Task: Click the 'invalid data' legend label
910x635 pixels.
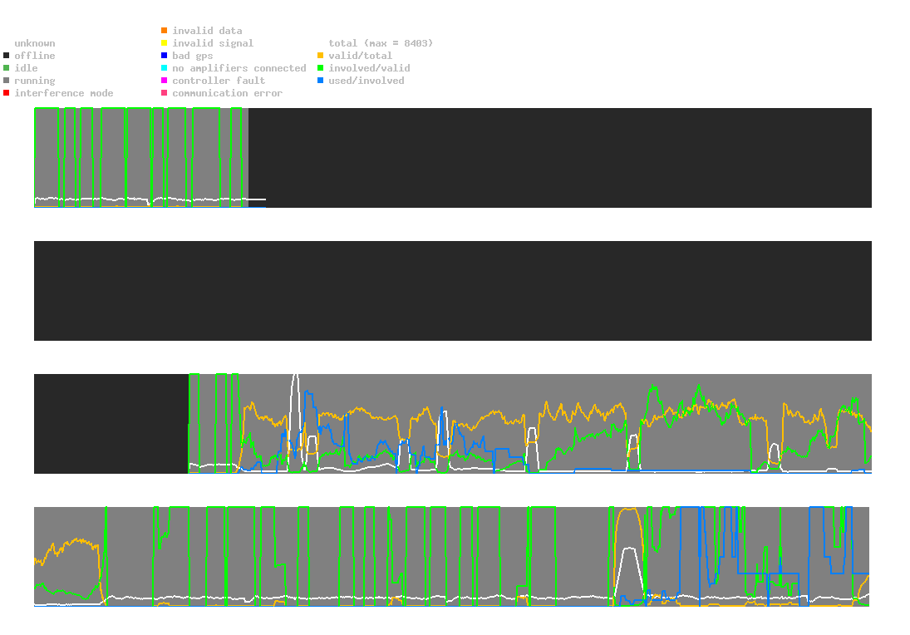Action: [x=207, y=31]
